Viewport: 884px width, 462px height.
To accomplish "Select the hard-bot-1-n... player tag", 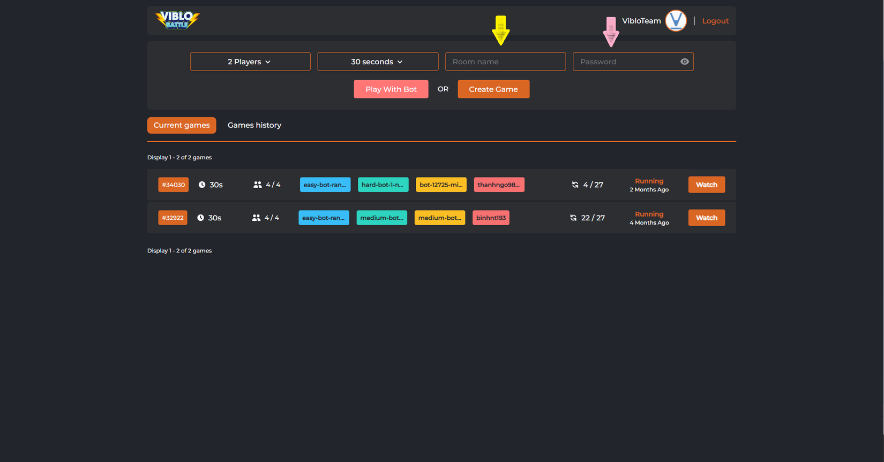I will [383, 184].
